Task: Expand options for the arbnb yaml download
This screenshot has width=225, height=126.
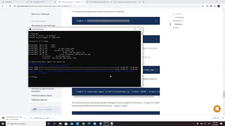Action: pyautogui.click(x=52, y=118)
